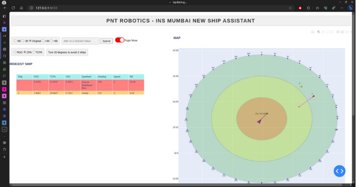Open the Bing Copilot sidebar icon
Screen dimensions: 356x187
350,8
